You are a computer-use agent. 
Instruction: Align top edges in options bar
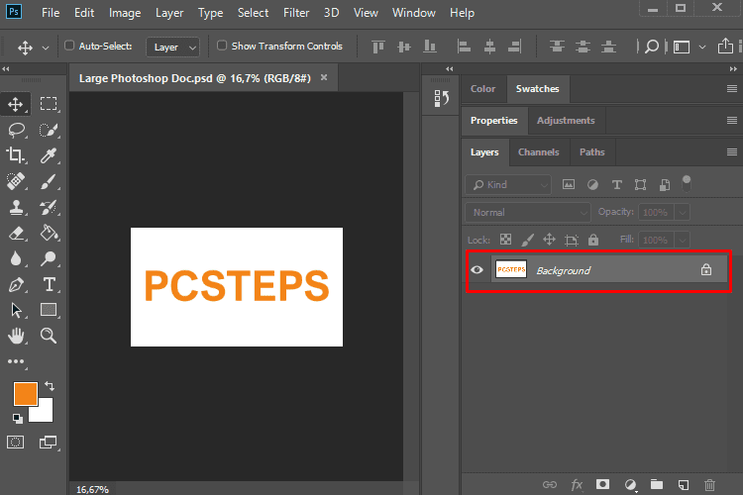click(378, 47)
